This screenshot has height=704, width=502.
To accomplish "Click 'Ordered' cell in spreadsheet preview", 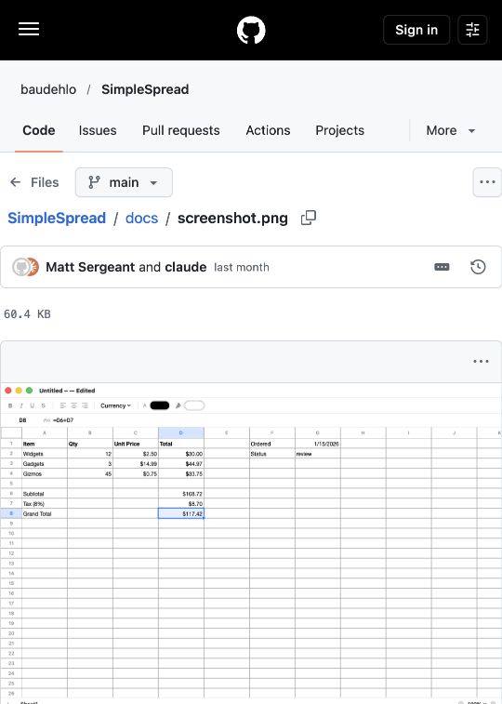I will pyautogui.click(x=272, y=444).
